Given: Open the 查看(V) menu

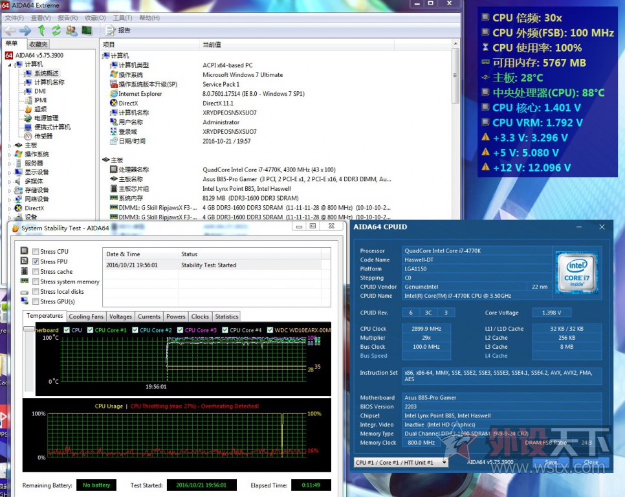Looking at the screenshot, I should point(41,18).
